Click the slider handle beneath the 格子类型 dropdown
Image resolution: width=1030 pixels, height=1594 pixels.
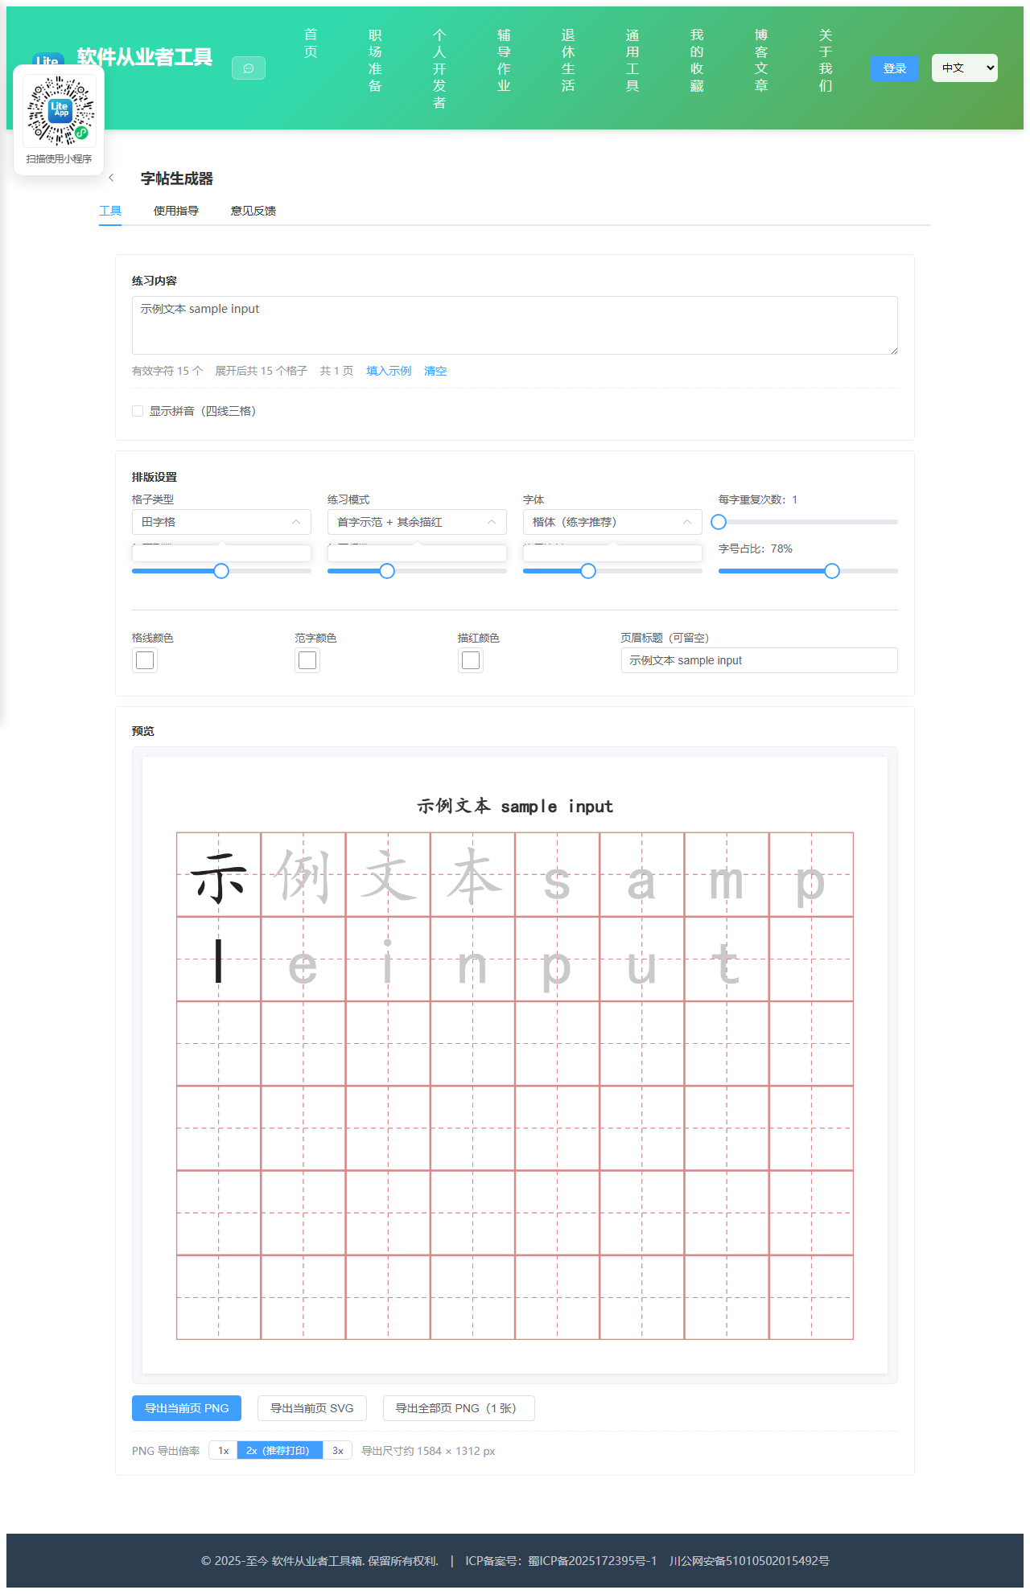pos(221,571)
